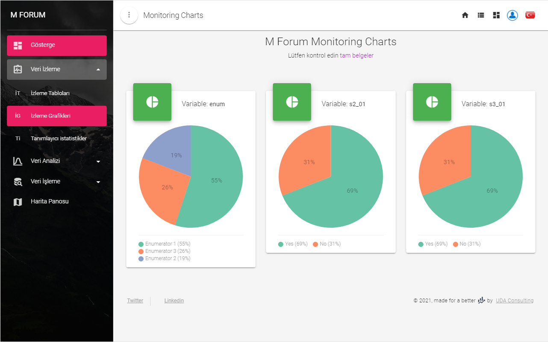The width and height of the screenshot is (548, 342).
Task: Click the Gösterge dashboard icon in the sidebar
Action: 18,45
